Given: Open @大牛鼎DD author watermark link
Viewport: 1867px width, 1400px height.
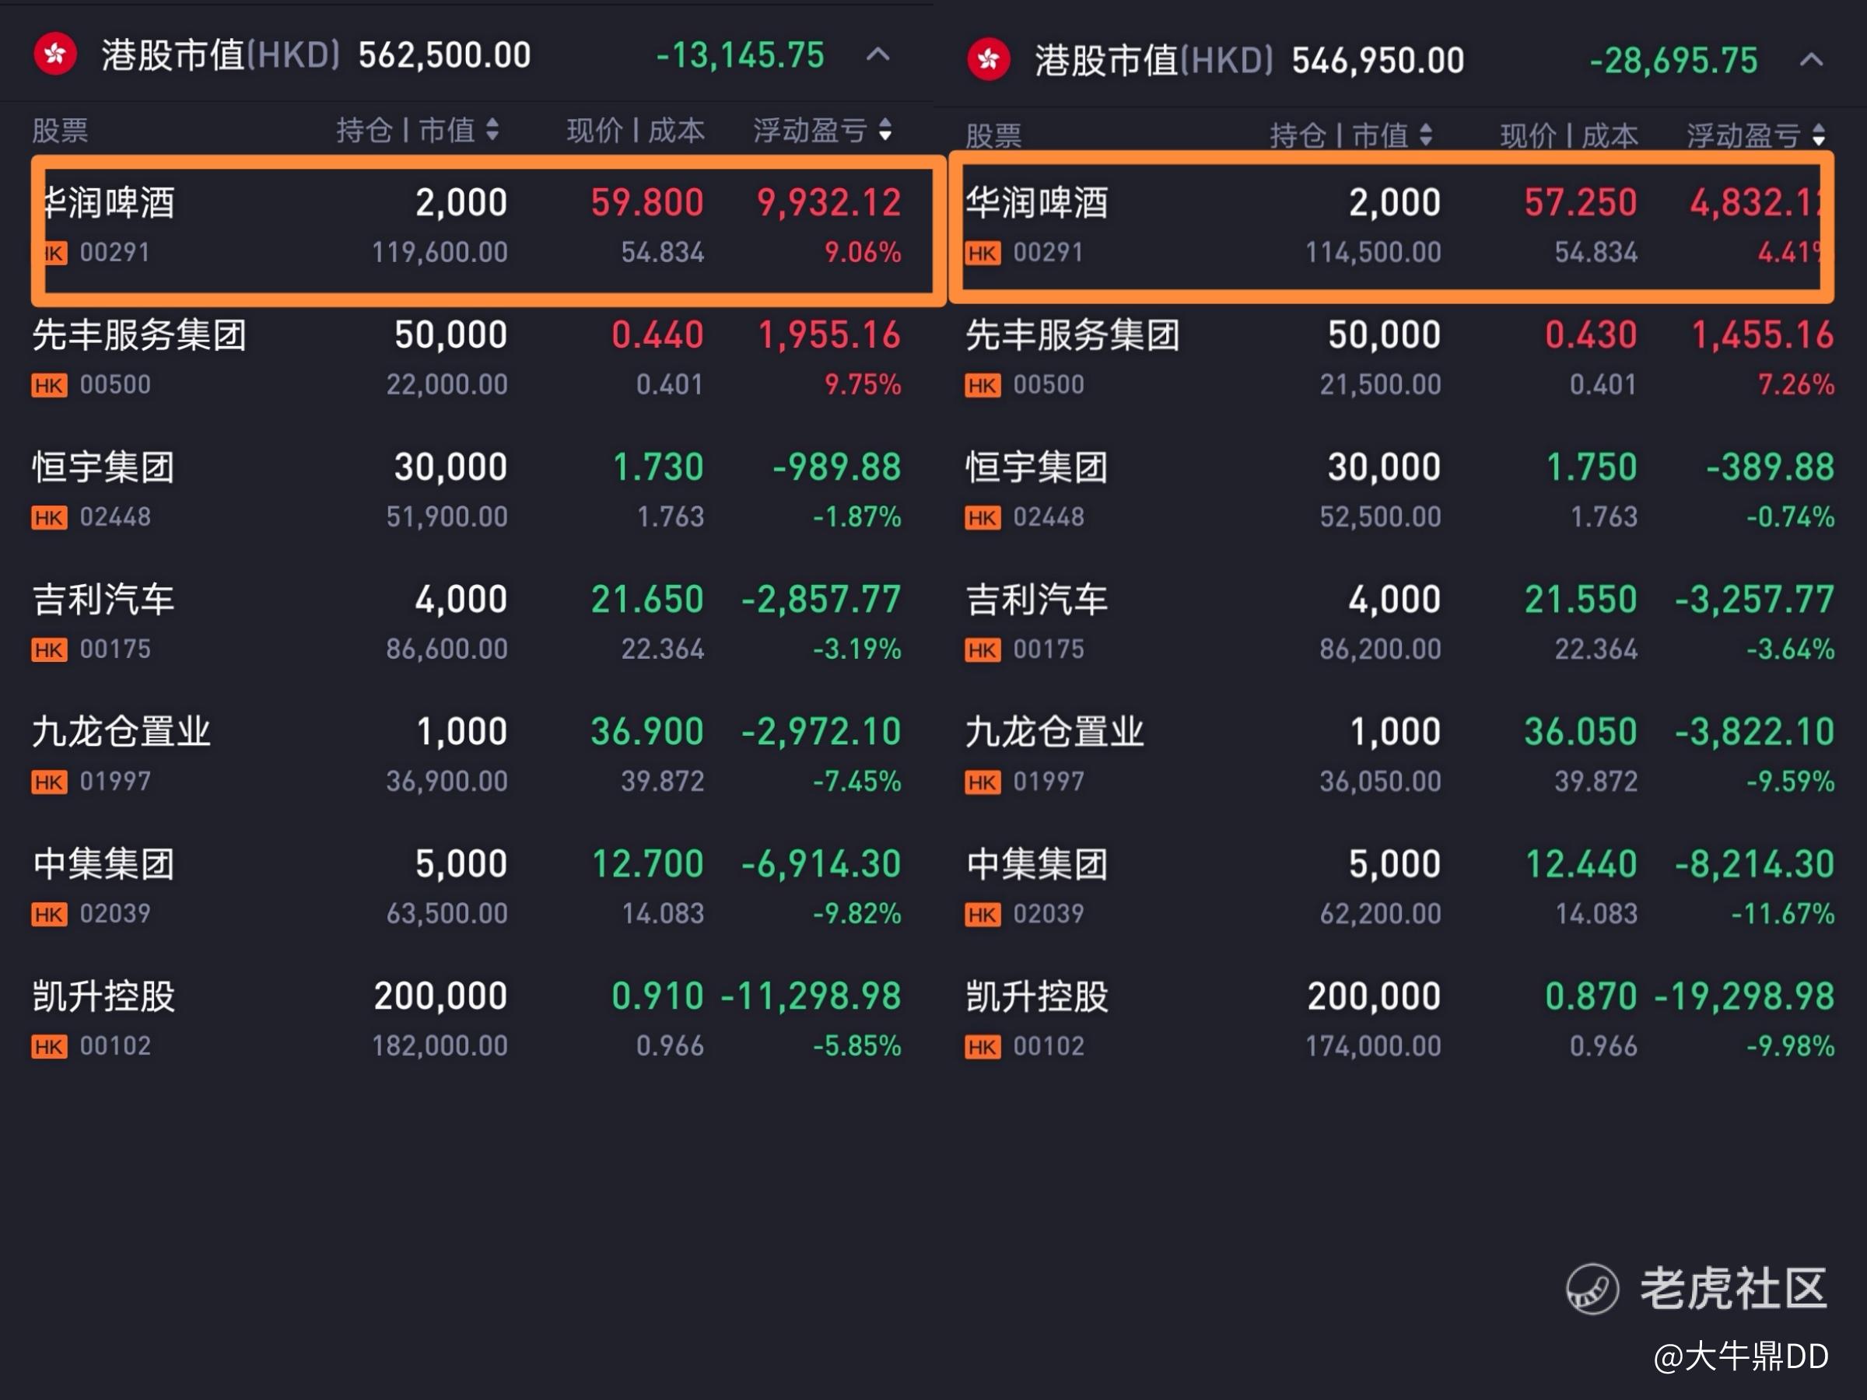Looking at the screenshot, I should point(1740,1356).
